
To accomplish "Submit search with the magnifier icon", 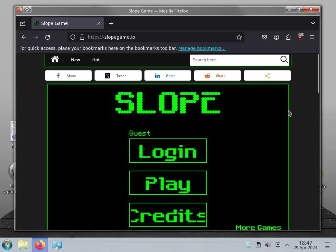I will tap(284, 60).
